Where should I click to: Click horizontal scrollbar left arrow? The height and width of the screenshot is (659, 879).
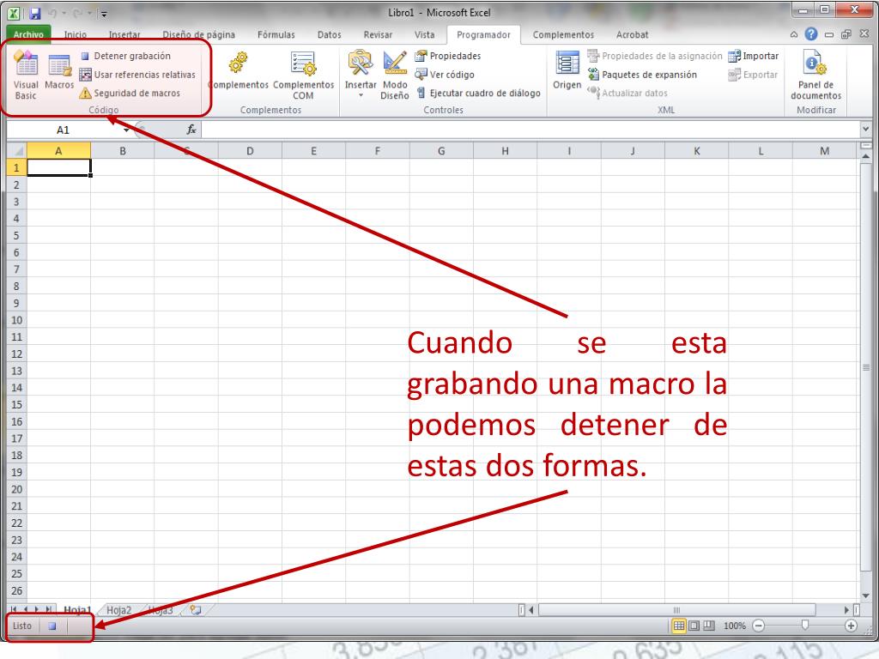click(531, 610)
